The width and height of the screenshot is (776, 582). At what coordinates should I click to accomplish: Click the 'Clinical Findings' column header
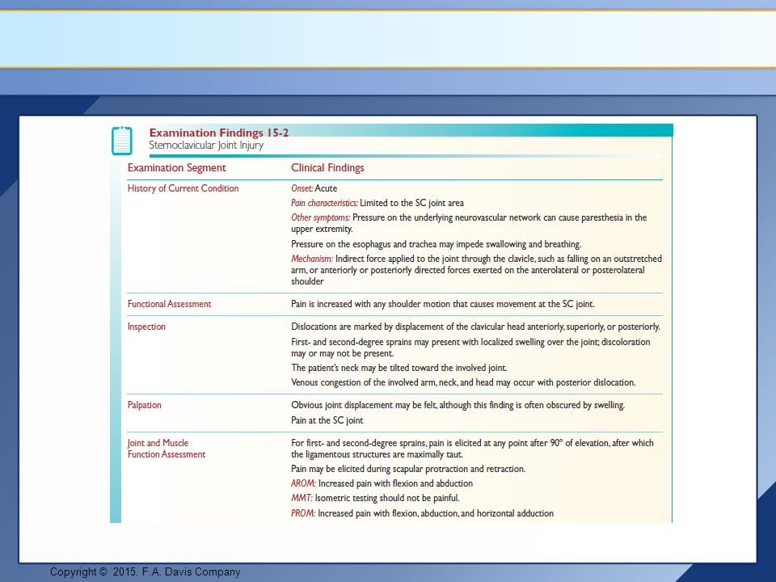tap(327, 168)
